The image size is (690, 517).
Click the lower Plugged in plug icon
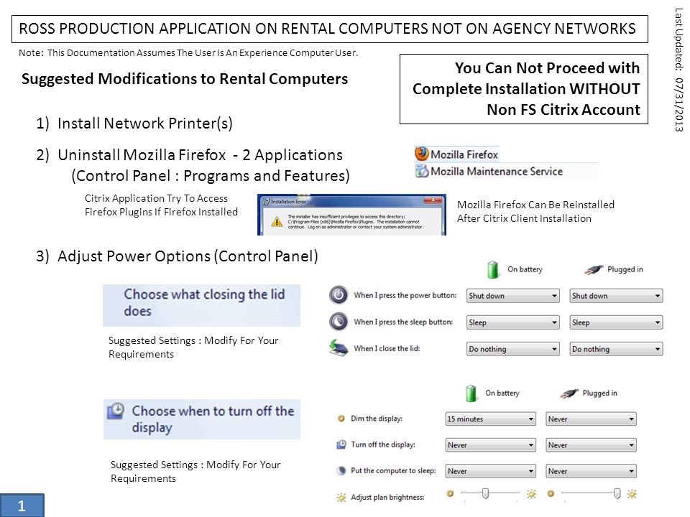pyautogui.click(x=569, y=393)
